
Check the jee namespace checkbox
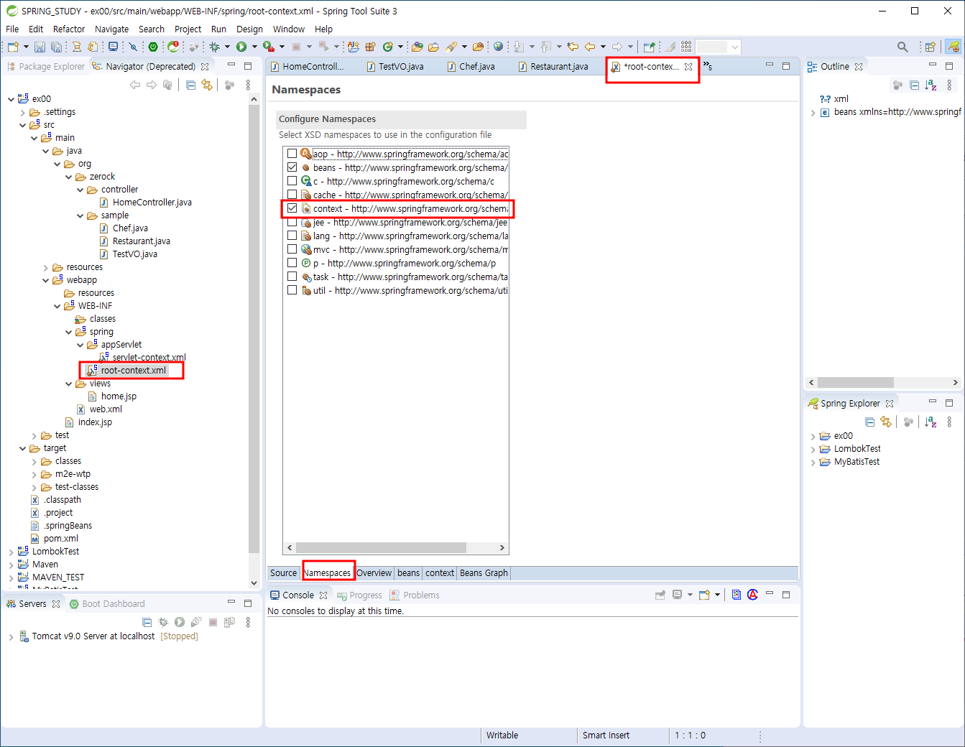[x=292, y=222]
